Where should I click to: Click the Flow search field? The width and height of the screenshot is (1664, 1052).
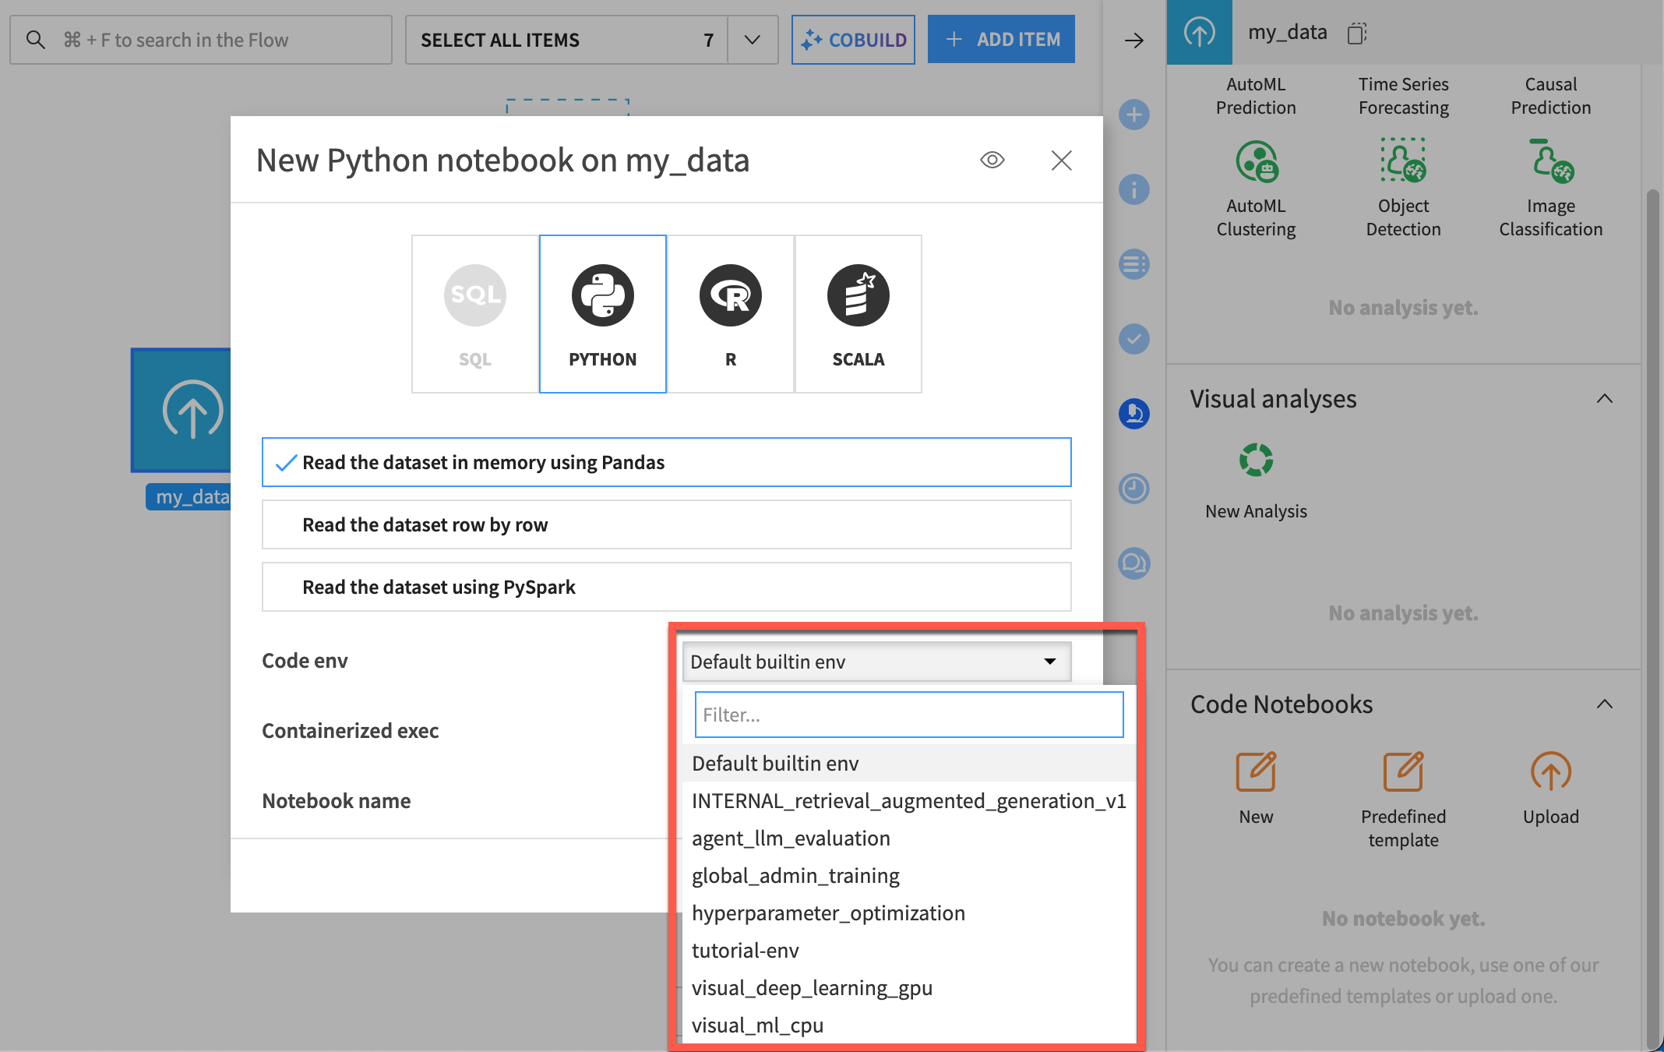[201, 40]
